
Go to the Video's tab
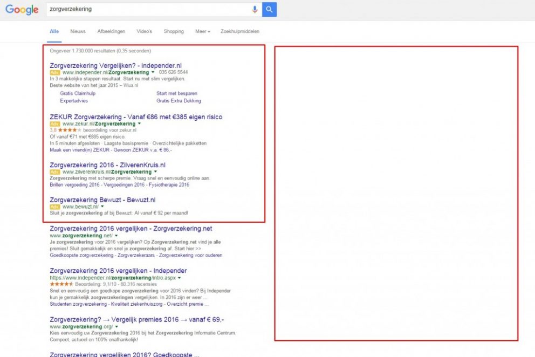145,31
